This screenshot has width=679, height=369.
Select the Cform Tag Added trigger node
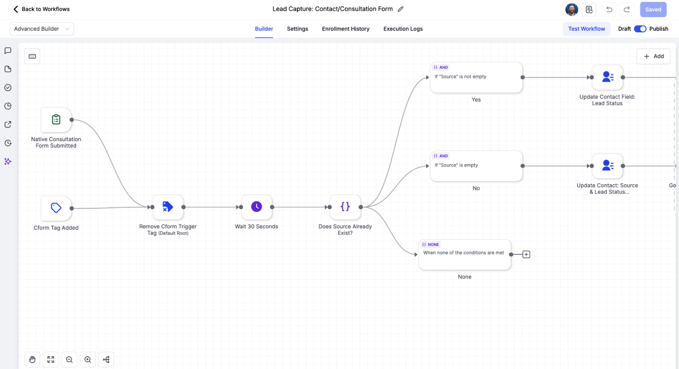click(x=56, y=208)
